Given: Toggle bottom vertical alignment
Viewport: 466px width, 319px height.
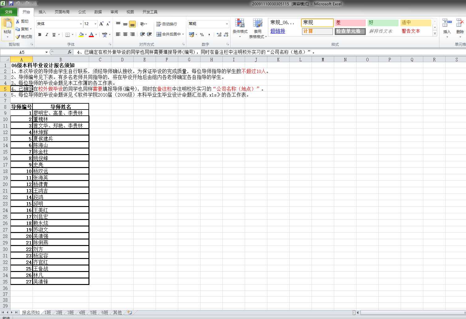Looking at the screenshot, I should coord(132,24).
